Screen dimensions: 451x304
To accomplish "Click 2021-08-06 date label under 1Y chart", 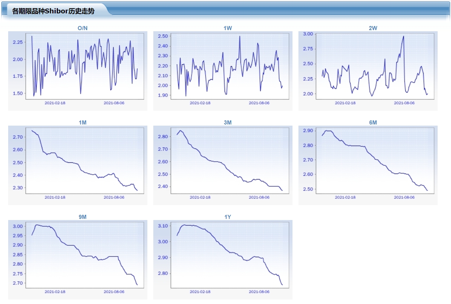I will coord(259,292).
